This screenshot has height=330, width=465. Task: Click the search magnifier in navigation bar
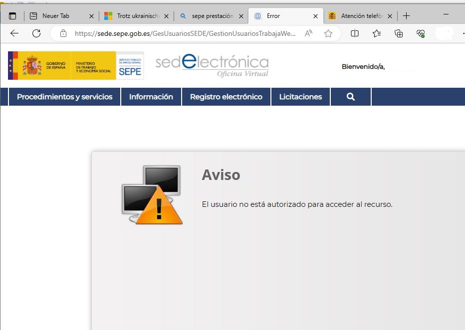pyautogui.click(x=351, y=97)
